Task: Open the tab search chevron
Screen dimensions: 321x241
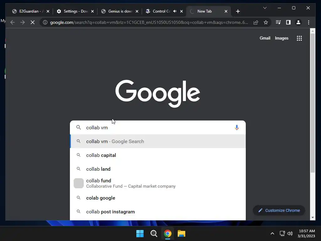Action: [x=265, y=8]
